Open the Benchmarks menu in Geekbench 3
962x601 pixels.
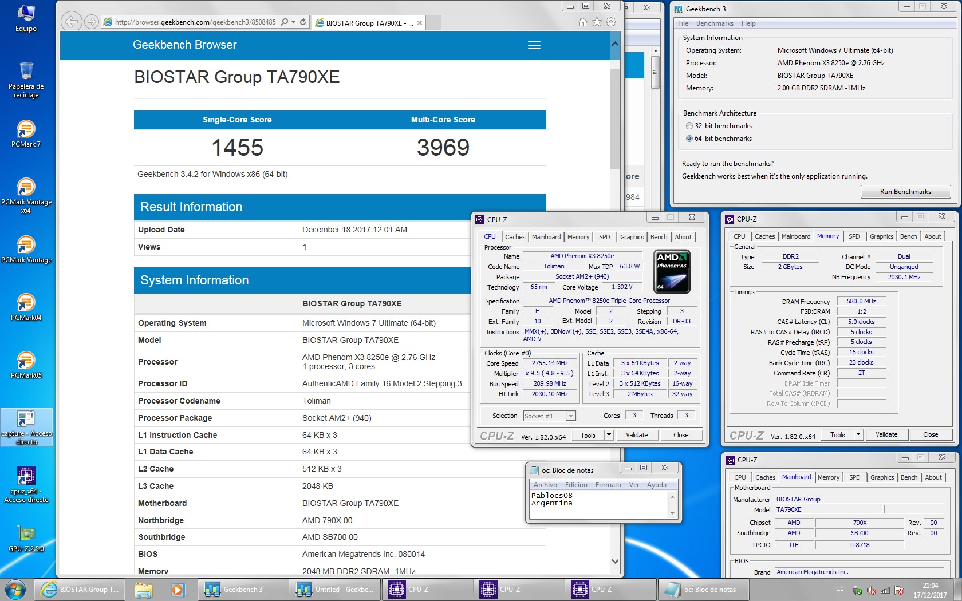(715, 23)
